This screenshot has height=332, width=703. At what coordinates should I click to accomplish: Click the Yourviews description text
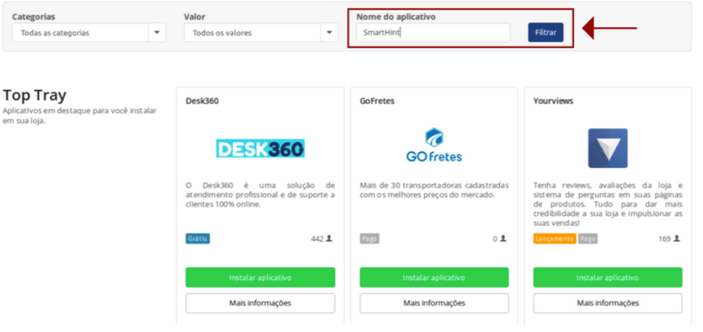(x=607, y=204)
